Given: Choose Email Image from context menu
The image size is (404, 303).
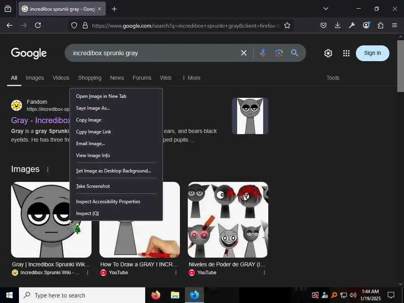Looking at the screenshot, I should [116, 144].
